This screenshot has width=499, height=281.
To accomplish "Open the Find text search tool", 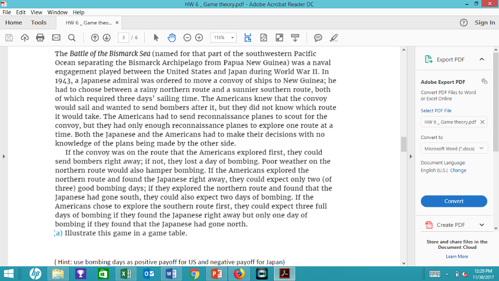I will pos(72,38).
